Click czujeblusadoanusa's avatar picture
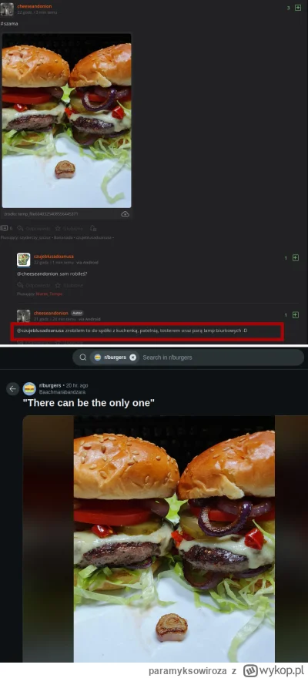Image resolution: width=308 pixels, height=678 pixels. tap(23, 260)
